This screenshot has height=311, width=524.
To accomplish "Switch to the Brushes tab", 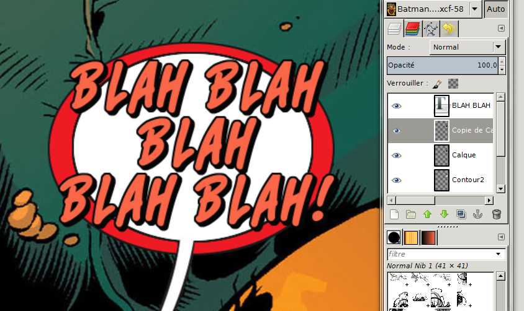I will pyautogui.click(x=394, y=237).
